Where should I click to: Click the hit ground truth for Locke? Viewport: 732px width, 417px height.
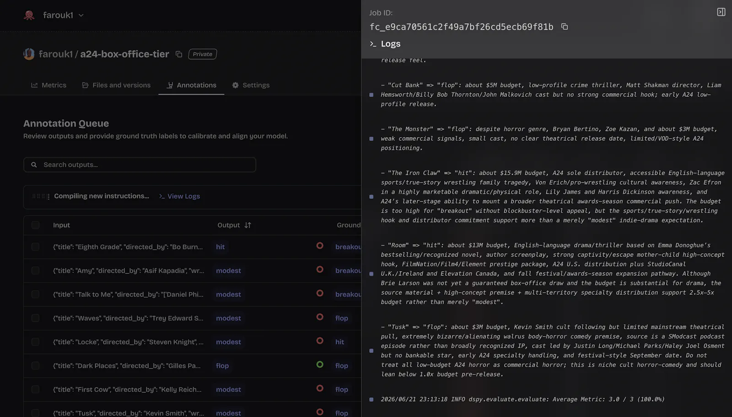(x=339, y=342)
